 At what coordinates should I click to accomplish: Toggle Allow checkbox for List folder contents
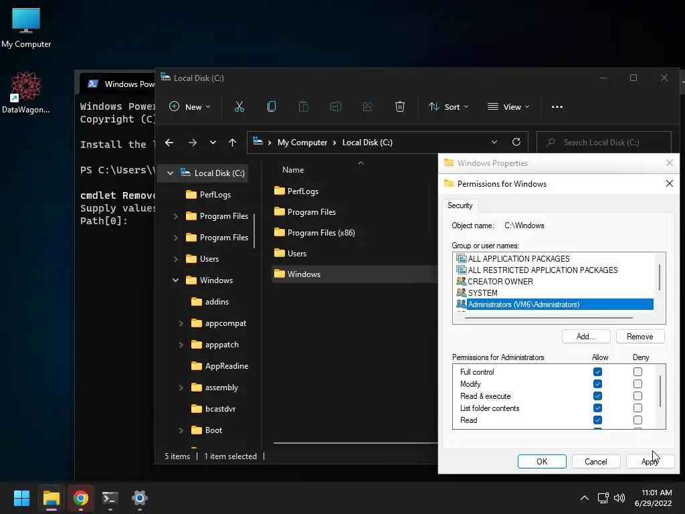[x=597, y=408]
